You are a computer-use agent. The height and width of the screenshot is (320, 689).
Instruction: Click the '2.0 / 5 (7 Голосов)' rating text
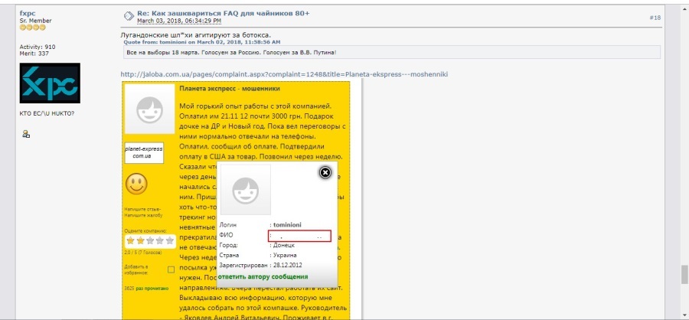click(x=143, y=253)
